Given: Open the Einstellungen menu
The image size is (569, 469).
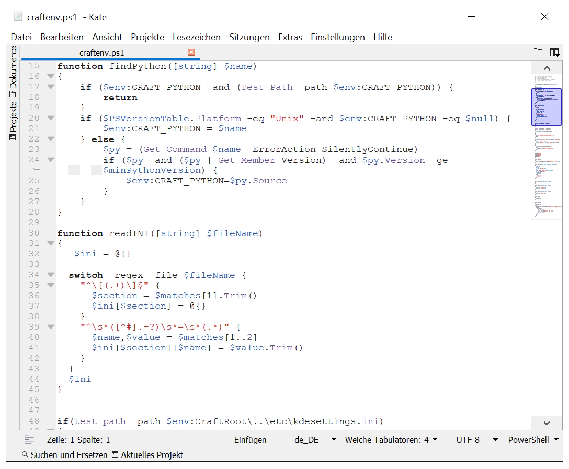Looking at the screenshot, I should tap(337, 37).
